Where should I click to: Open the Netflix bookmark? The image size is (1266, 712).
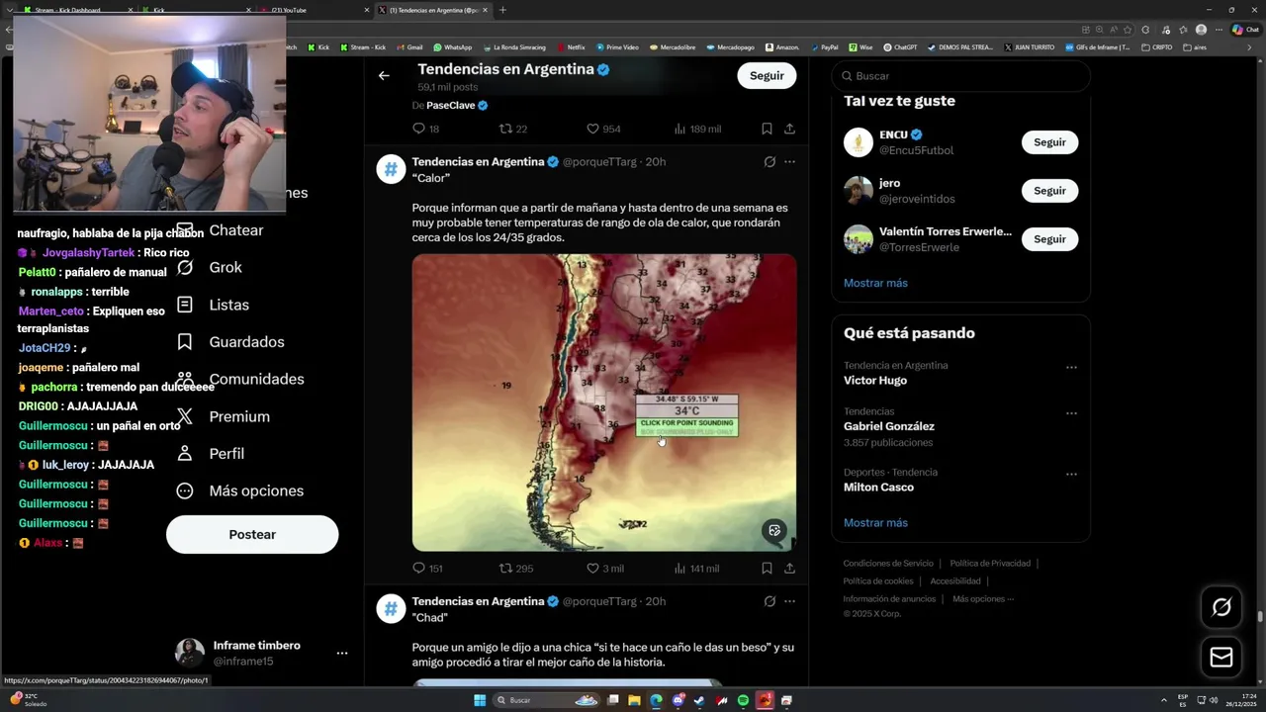coord(571,46)
